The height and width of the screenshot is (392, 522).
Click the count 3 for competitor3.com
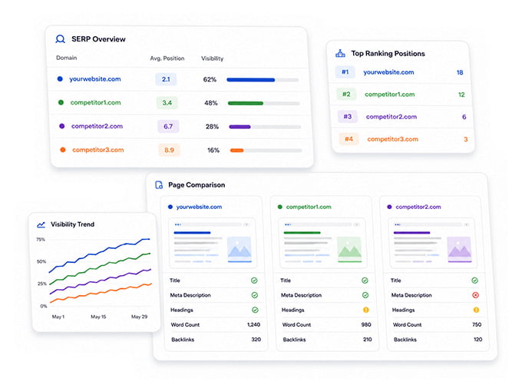(x=466, y=139)
